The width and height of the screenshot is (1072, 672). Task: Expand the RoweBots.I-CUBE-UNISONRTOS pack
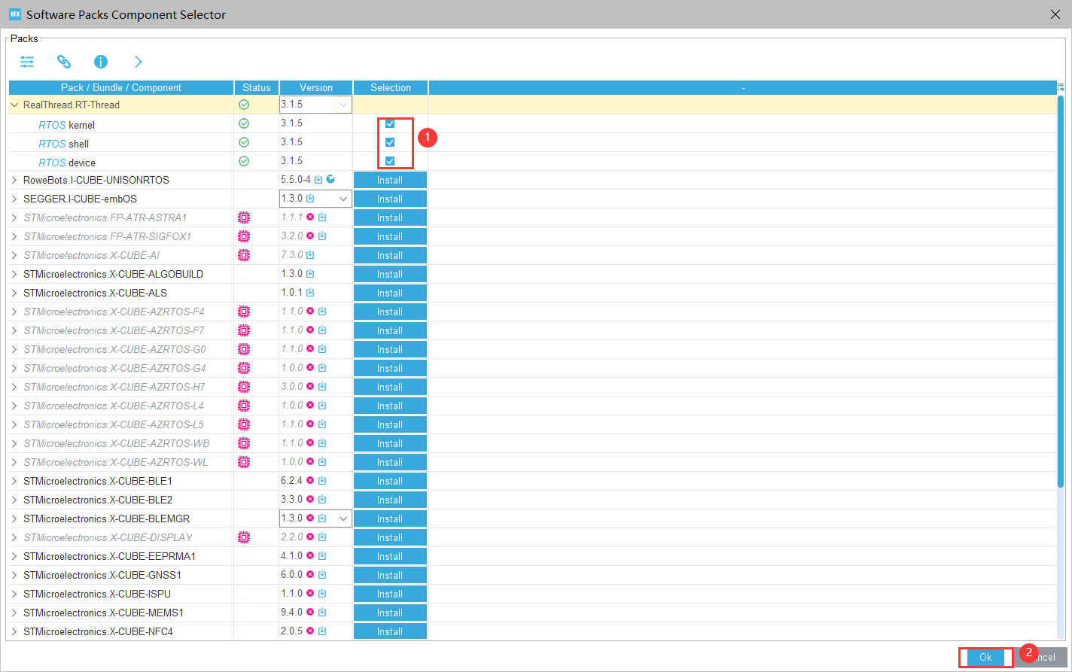14,180
